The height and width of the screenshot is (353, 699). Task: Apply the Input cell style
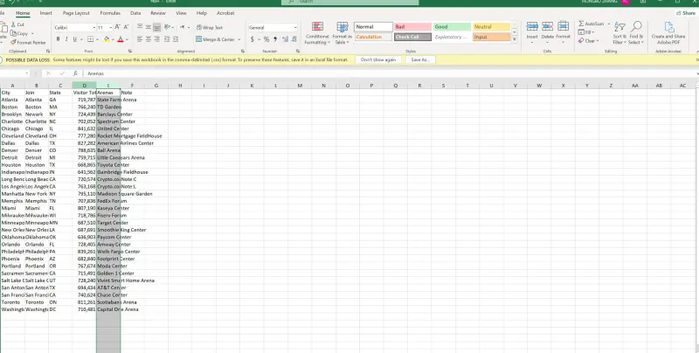point(491,37)
